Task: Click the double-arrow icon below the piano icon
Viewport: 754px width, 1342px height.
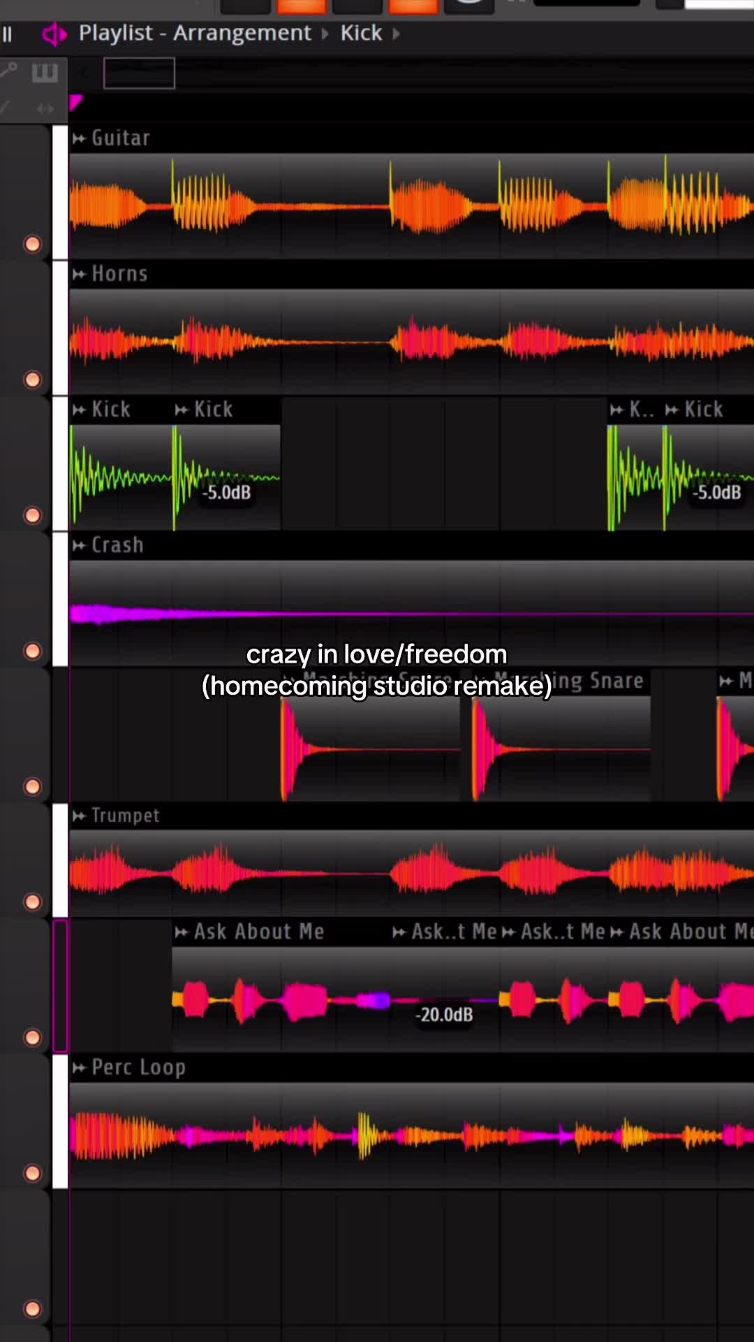Action: coord(45,108)
